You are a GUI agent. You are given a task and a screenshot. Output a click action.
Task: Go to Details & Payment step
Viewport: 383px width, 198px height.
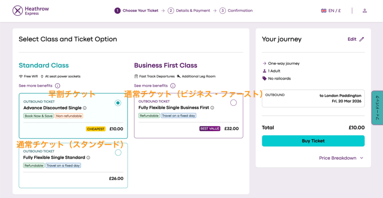click(189, 10)
